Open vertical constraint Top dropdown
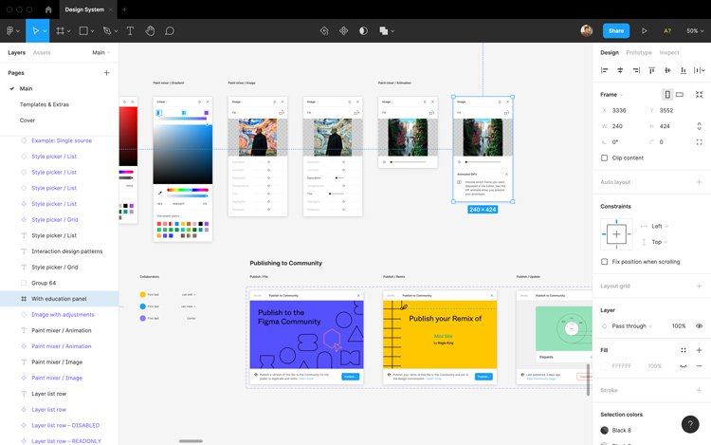 click(x=659, y=242)
